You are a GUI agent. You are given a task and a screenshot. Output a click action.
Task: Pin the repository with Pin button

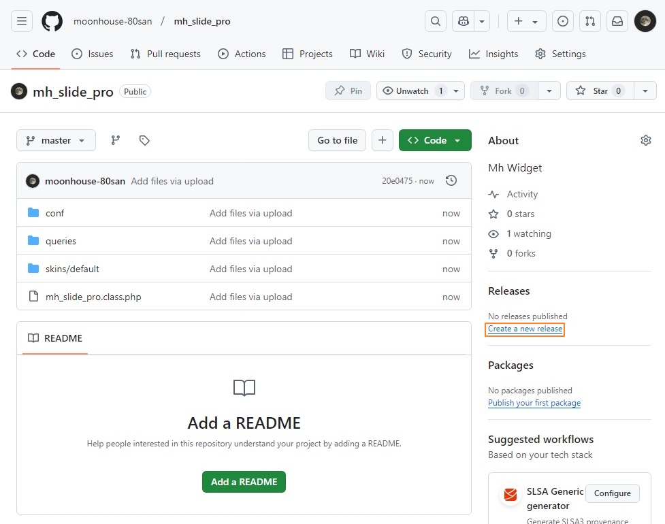[x=348, y=91]
